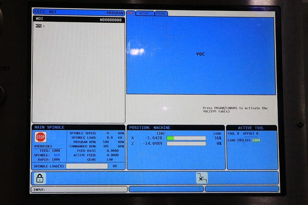This screenshot has width=308, height=205.
Task: Click the POSITION: MACHINE panel header
Action: click(176, 128)
